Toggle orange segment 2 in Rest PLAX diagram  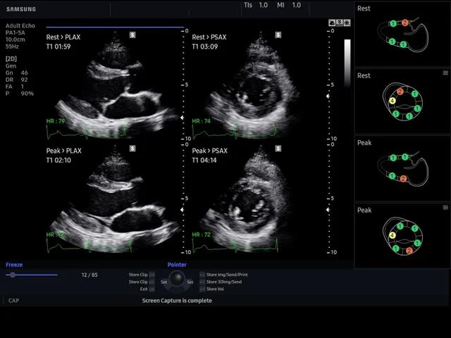pos(405,23)
